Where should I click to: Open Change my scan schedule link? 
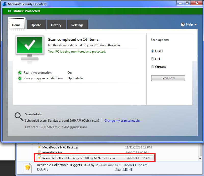122,121
